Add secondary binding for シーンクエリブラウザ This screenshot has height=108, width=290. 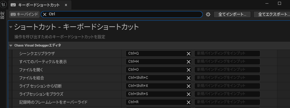pyautogui.click(x=227, y=53)
